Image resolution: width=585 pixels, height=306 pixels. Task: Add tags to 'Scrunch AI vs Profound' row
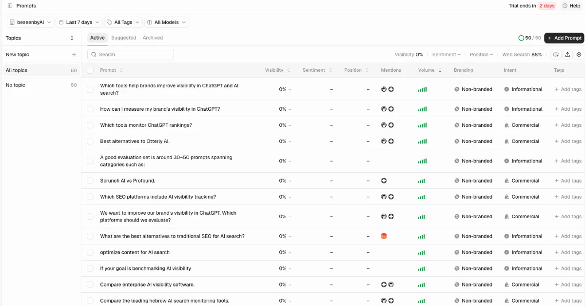(568, 181)
